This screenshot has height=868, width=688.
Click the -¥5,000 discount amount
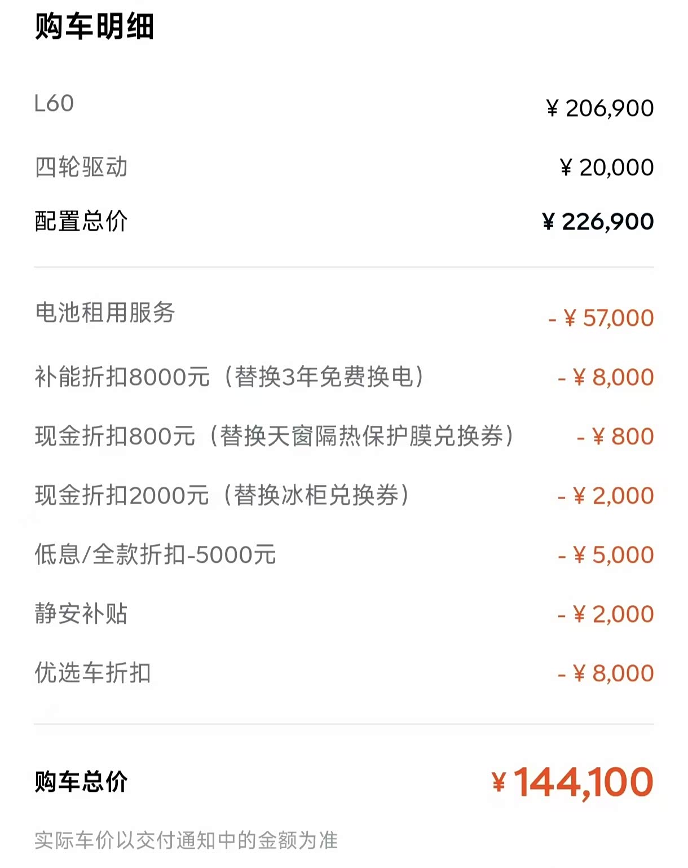(606, 555)
